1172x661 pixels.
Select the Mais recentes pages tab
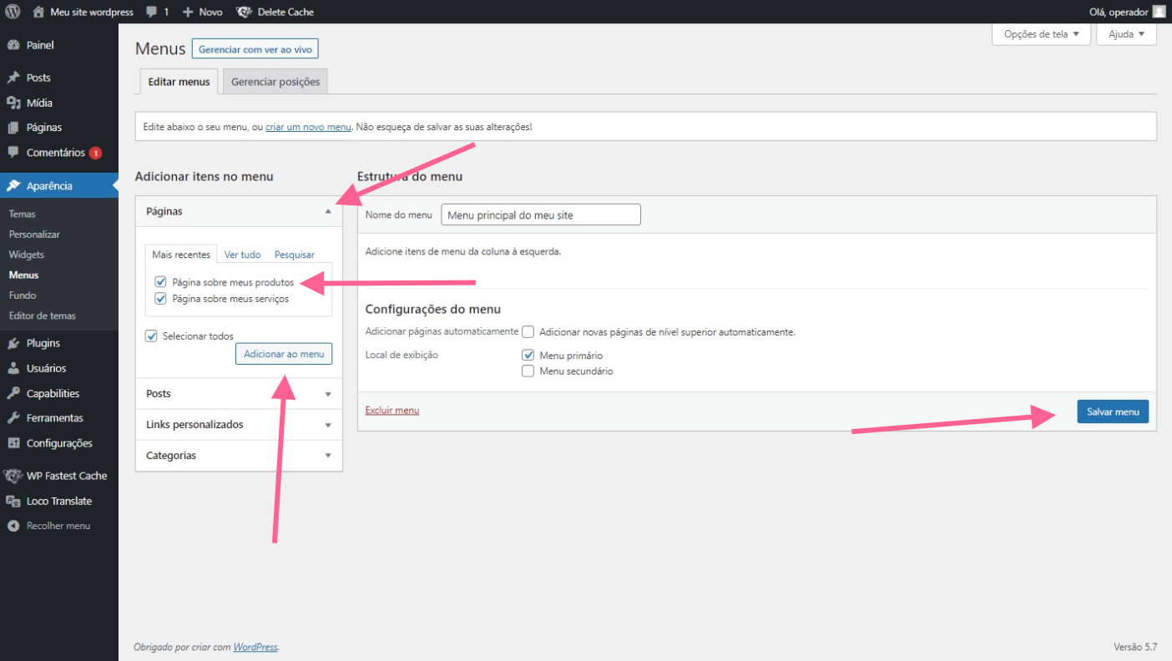click(x=181, y=255)
